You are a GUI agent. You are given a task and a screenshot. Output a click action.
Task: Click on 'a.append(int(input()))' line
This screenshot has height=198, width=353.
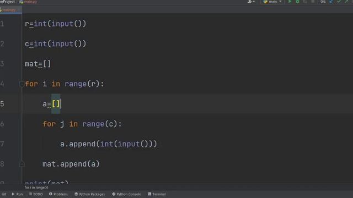pyautogui.click(x=108, y=144)
